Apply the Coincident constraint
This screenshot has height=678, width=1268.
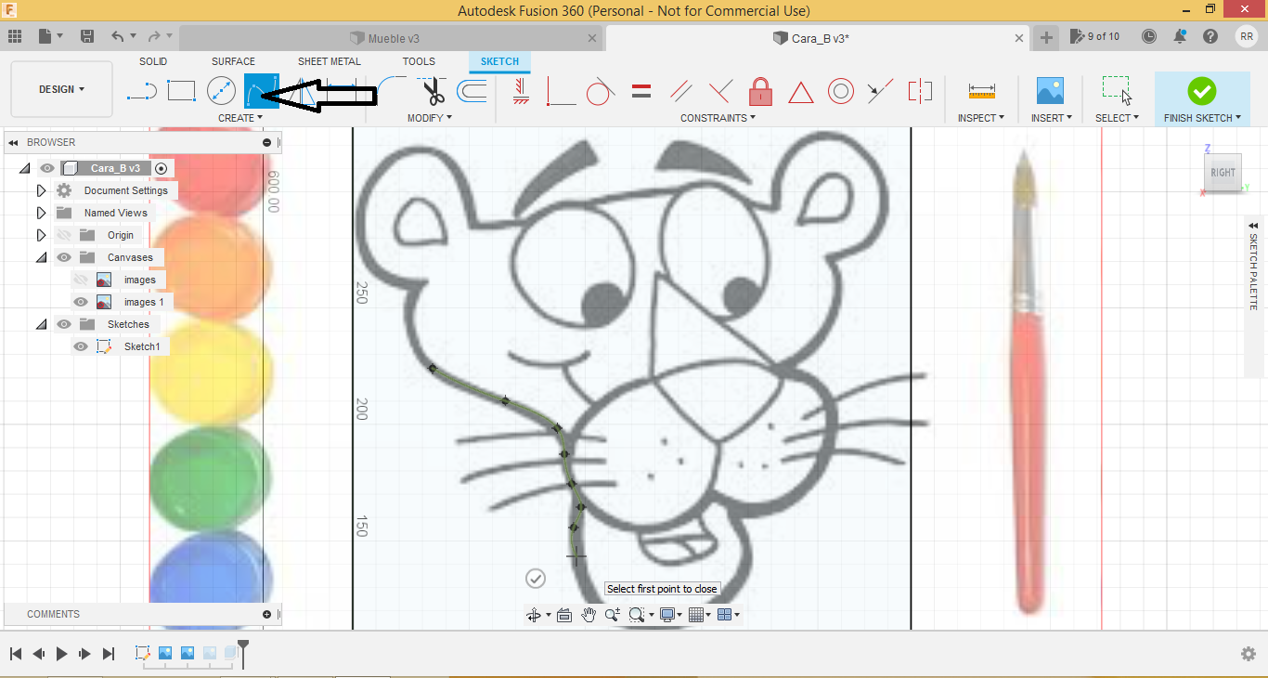click(561, 91)
